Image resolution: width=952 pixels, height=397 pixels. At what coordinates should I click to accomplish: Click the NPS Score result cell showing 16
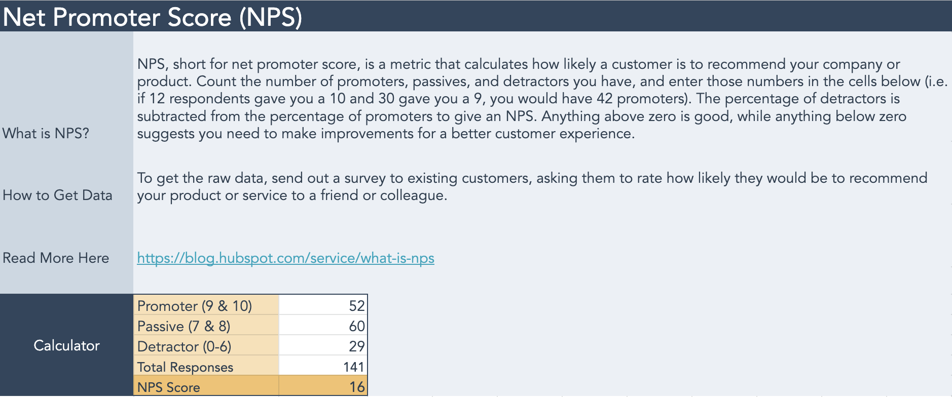pos(323,386)
